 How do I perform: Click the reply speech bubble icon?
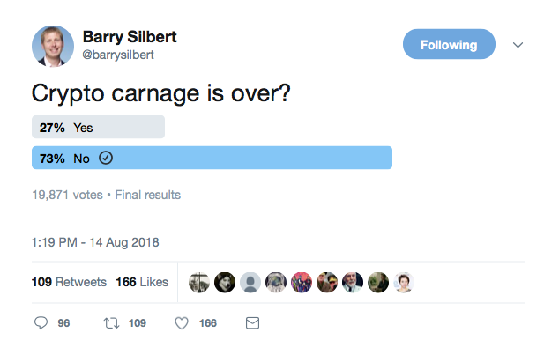41,323
